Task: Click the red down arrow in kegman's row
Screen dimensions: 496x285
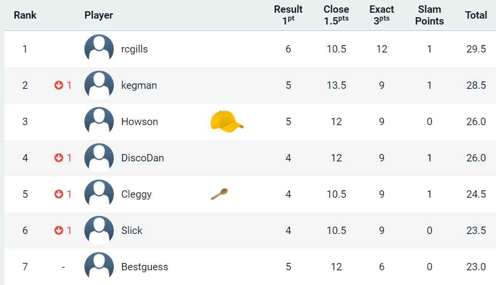Action: coord(58,85)
